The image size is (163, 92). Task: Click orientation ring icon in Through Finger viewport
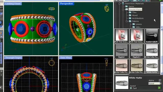pyautogui.click(x=51, y=62)
